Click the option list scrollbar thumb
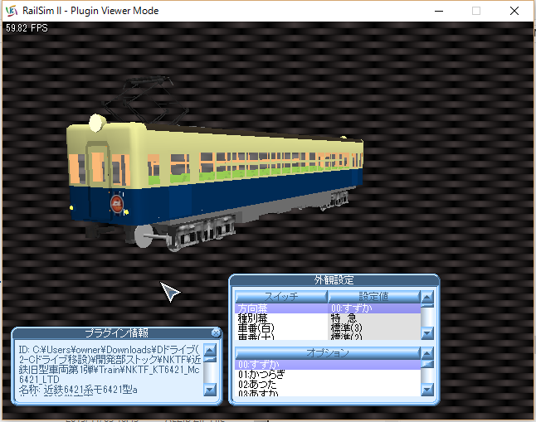The image size is (536, 422). 427,364
